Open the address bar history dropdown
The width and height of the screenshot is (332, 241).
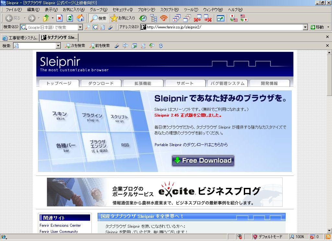coord(305,27)
